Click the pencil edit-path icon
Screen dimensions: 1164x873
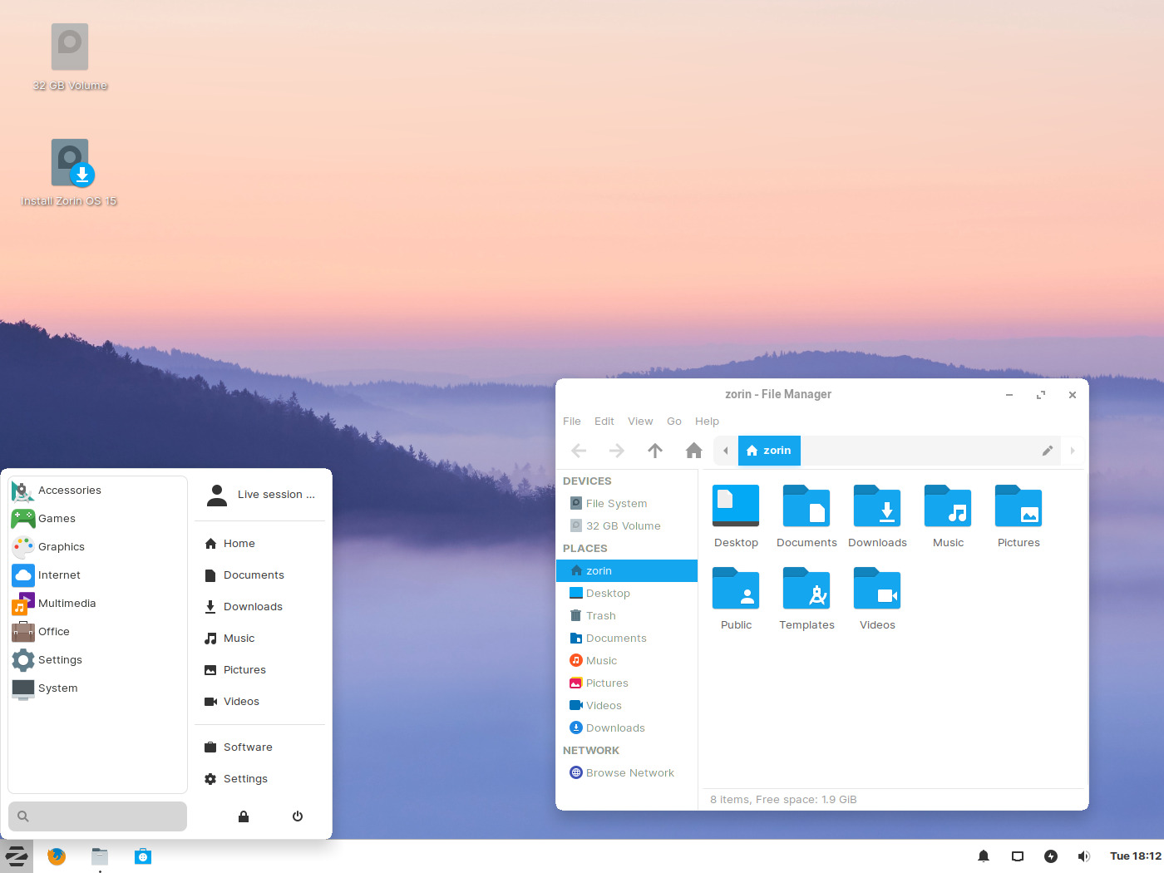click(1048, 451)
